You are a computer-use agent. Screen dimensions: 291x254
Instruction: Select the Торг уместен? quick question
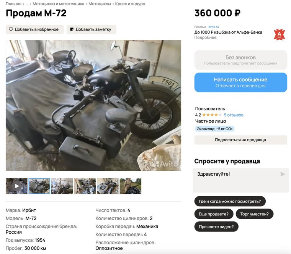tap(255, 214)
